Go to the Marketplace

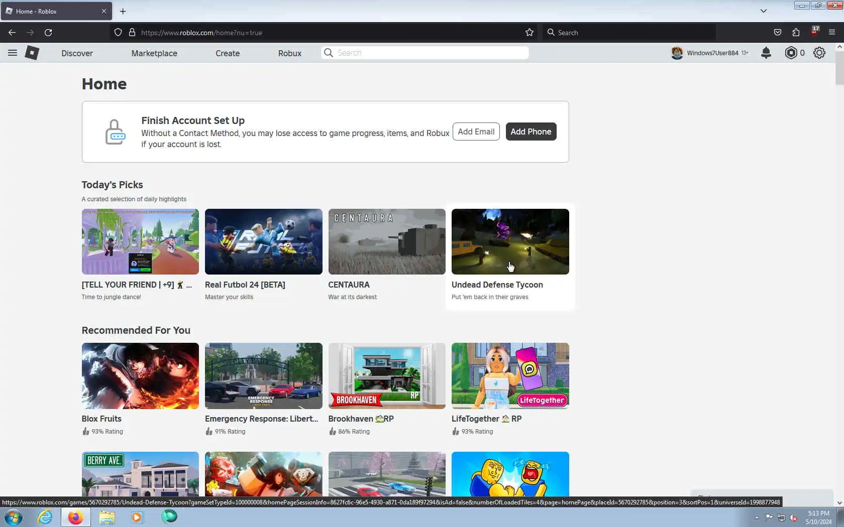[x=154, y=53]
